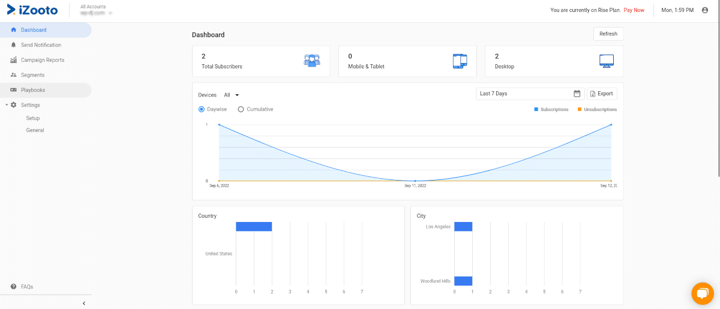Open the chat support widget
Screen dimensions: 720x309
click(x=702, y=292)
